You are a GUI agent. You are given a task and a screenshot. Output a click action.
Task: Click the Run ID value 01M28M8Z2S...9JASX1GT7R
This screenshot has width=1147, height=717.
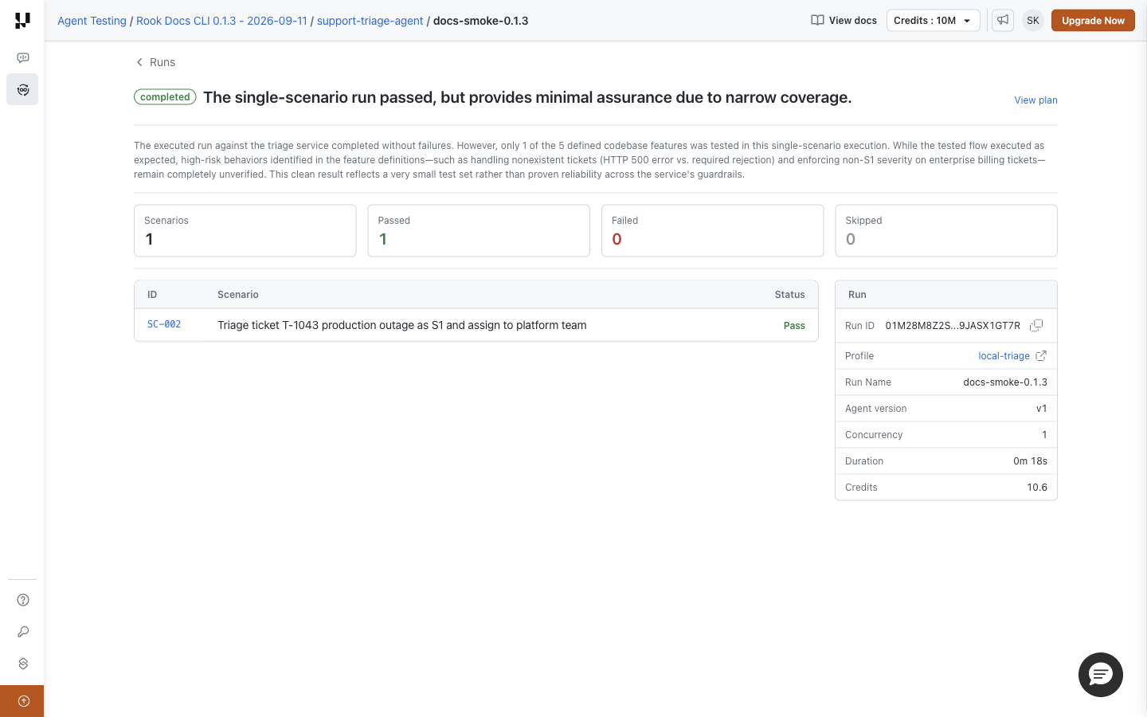[x=953, y=325]
